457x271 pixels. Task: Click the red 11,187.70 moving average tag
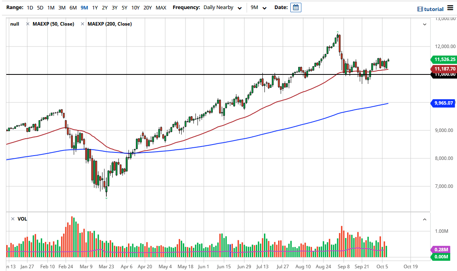pyautogui.click(x=443, y=69)
